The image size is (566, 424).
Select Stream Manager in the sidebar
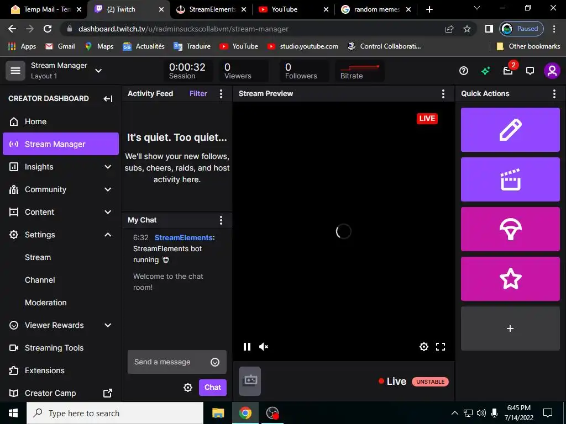tap(61, 144)
